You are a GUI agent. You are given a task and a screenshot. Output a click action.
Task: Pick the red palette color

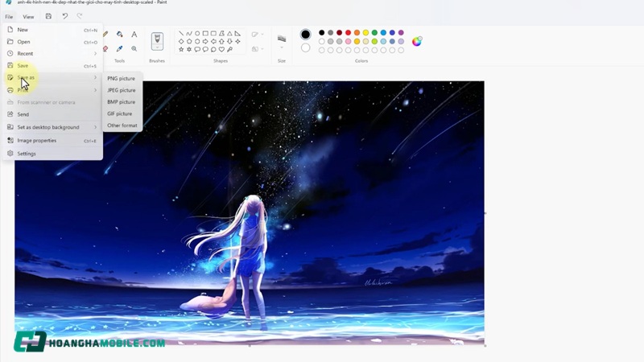pyautogui.click(x=349, y=32)
